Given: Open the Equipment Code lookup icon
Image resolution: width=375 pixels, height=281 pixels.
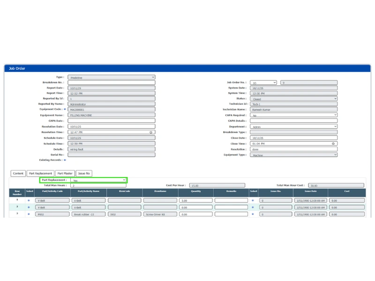Looking at the screenshot, I should click(x=65, y=109).
